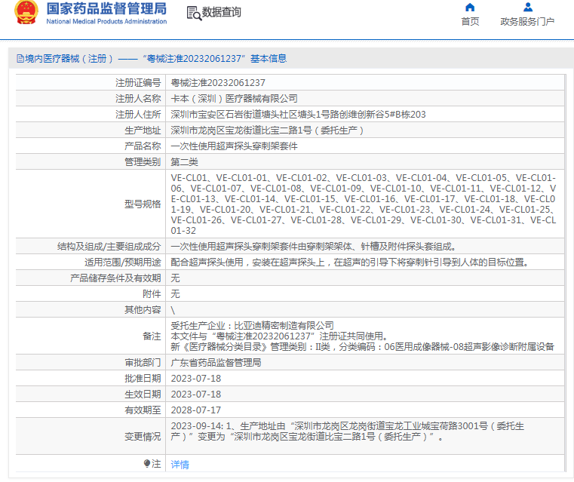Image resolution: width=574 pixels, height=482 pixels.
Task: Click the 批准日期 label
Action: tap(143, 379)
